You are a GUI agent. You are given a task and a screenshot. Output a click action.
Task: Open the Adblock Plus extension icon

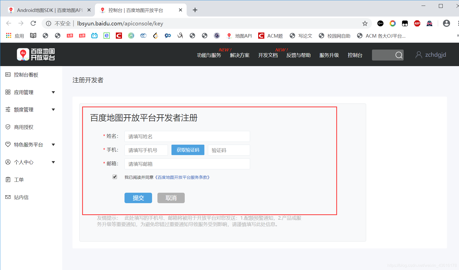[x=417, y=23]
